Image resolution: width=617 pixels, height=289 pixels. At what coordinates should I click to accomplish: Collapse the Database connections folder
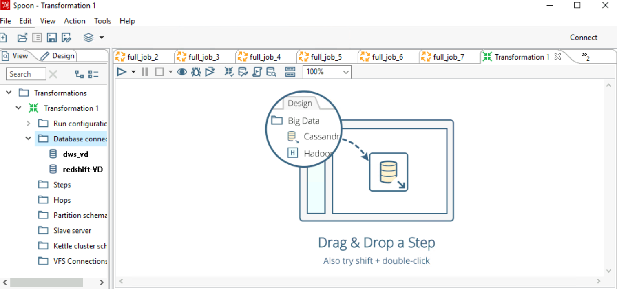point(28,139)
